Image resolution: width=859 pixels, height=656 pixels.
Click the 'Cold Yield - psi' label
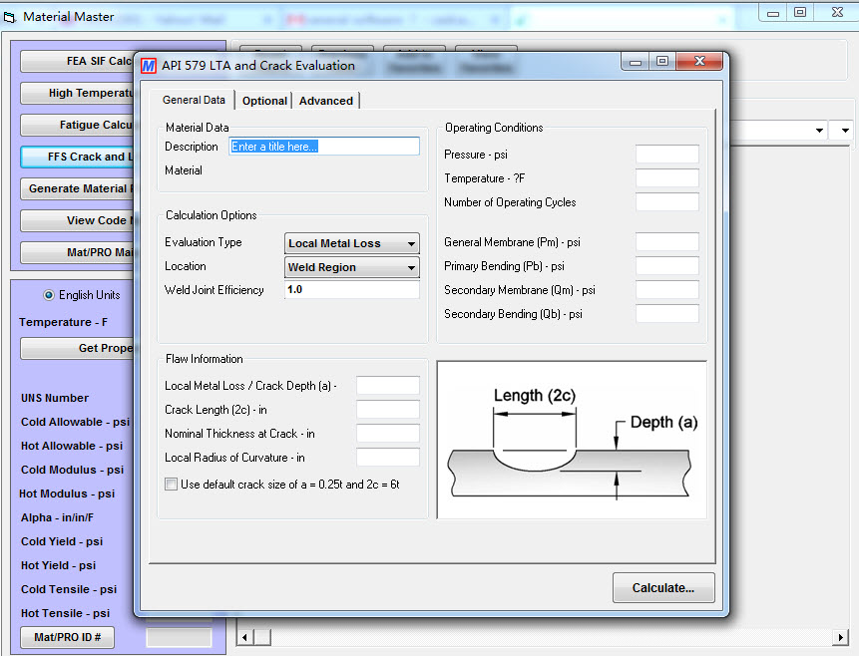point(62,541)
